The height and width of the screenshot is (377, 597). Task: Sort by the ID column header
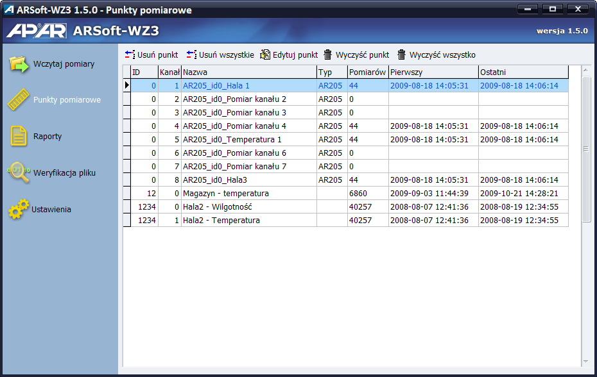coord(144,72)
